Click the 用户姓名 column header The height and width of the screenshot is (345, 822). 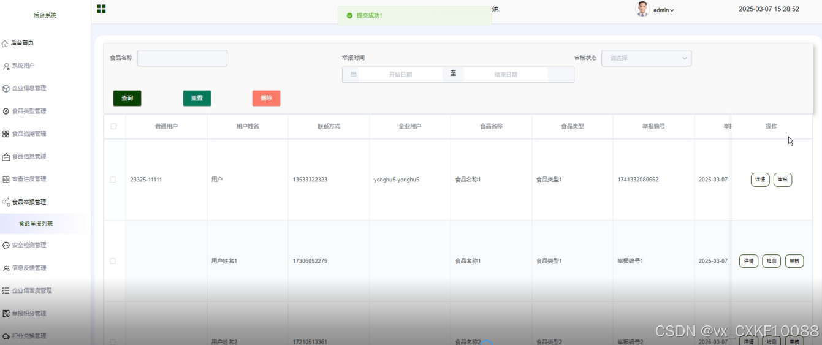[248, 126]
